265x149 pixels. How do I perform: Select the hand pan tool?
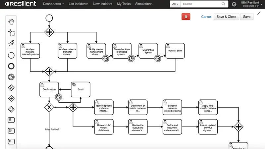pyautogui.click(x=11, y=22)
